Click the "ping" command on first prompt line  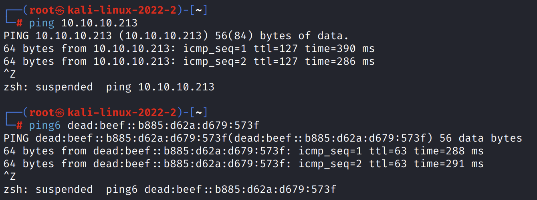[42, 23]
